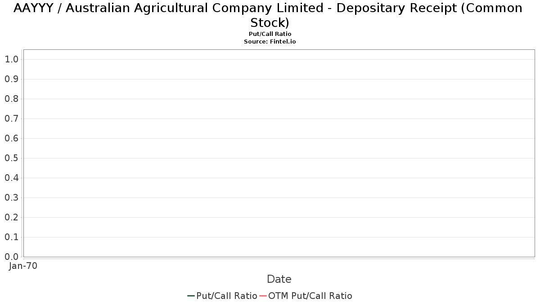Click the Jan-70 axis label
The height and width of the screenshot is (303, 540).
tap(23, 266)
